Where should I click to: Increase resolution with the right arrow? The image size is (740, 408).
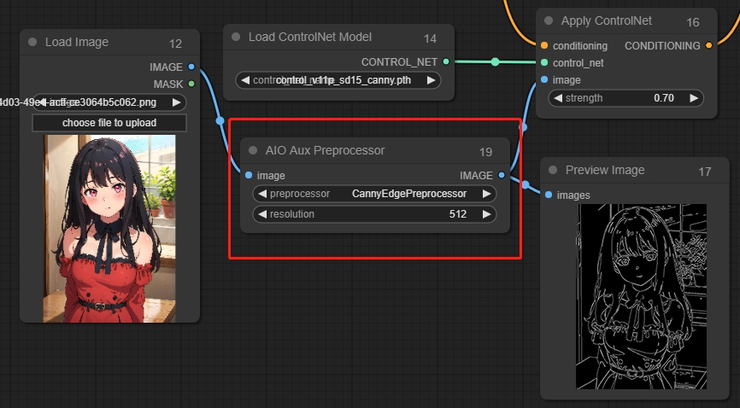coord(487,214)
